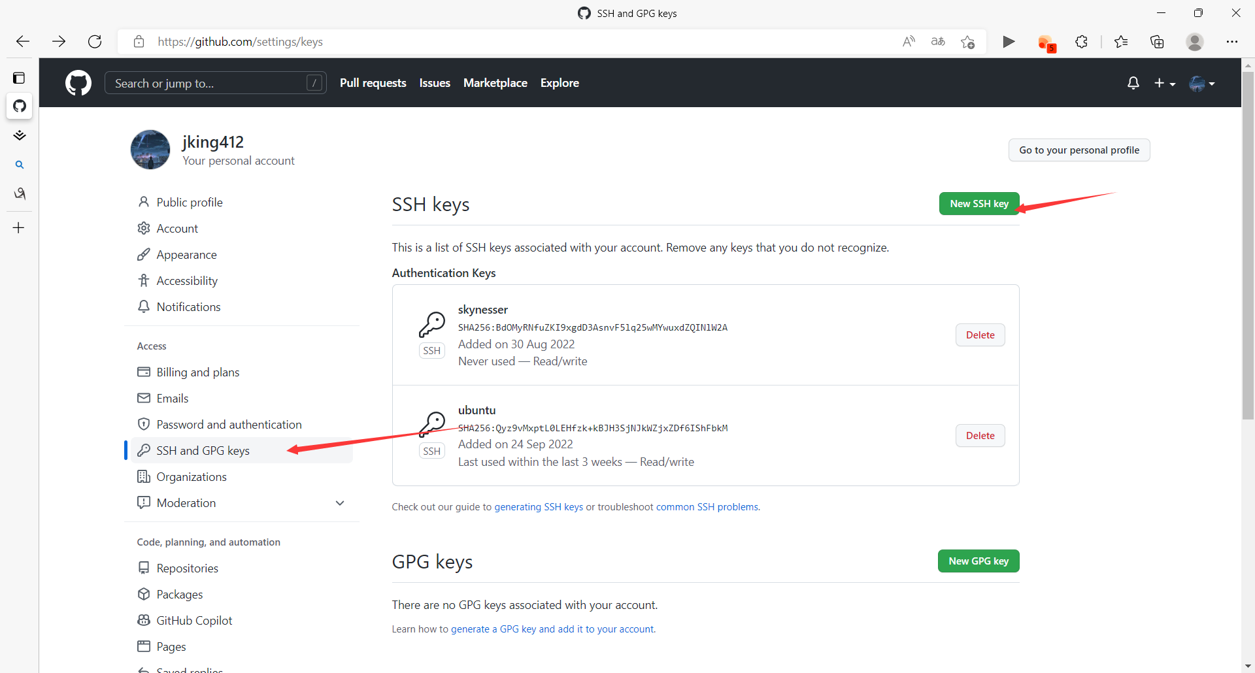Reload the page with the refresh icon
Viewport: 1255px width, 673px height.
point(95,42)
